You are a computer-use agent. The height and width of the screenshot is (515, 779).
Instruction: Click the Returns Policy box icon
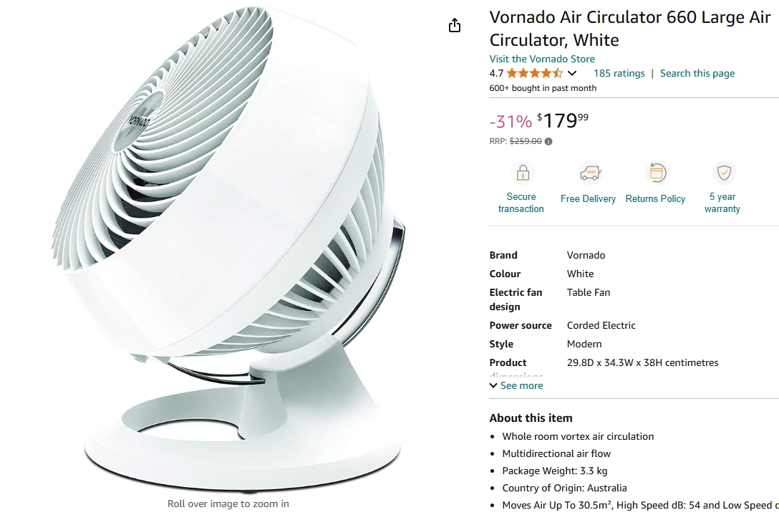point(657,173)
